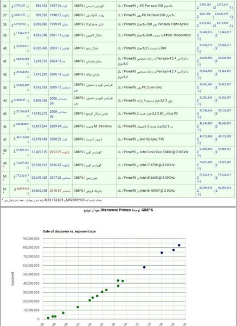Viewport: 237px width, 326px height.
Task: Click the 12,978,189 digits value in row 47
Action: [40, 139]
